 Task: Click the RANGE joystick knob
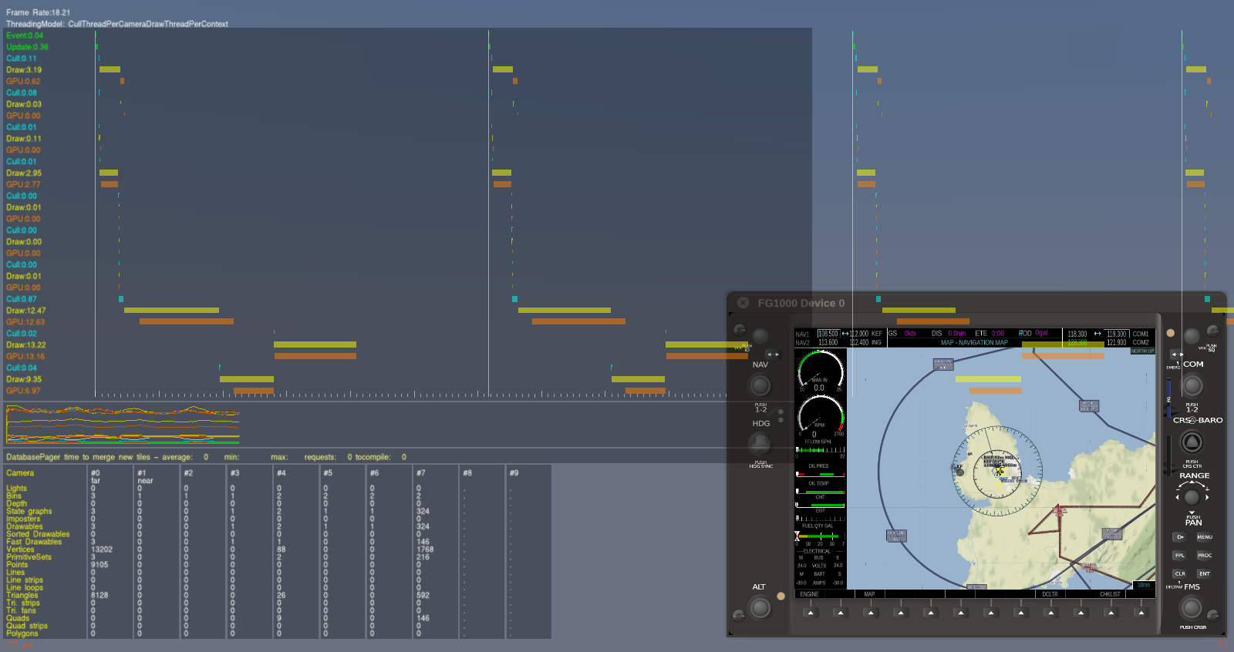(x=1192, y=497)
